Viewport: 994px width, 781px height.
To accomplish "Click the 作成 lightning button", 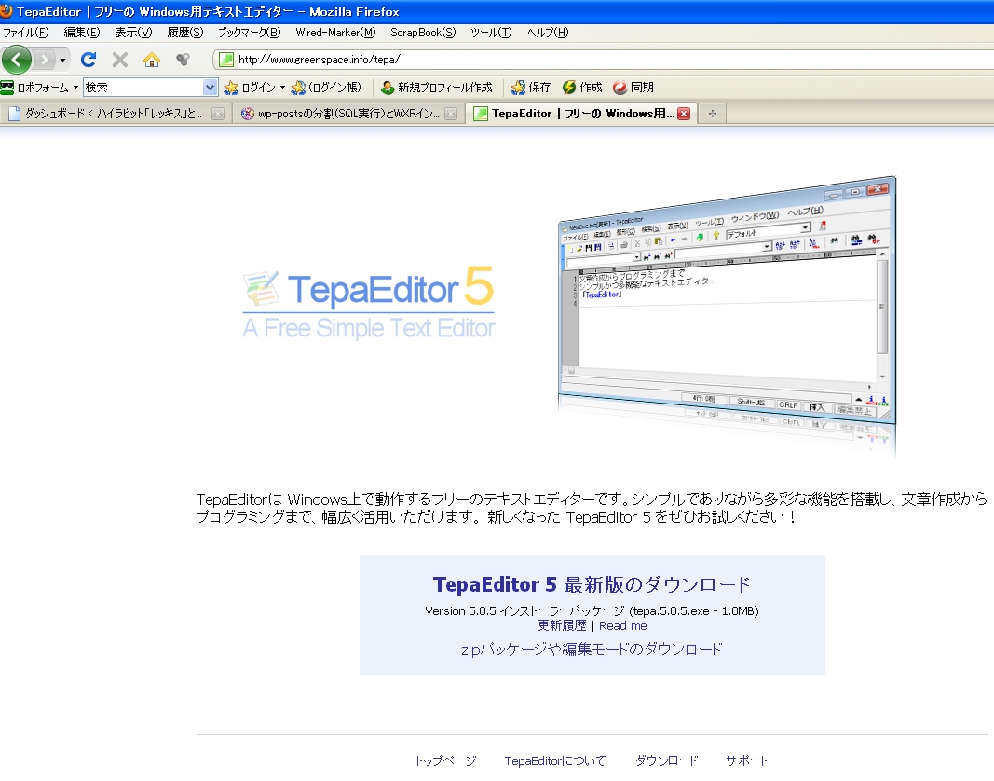I will coord(582,88).
